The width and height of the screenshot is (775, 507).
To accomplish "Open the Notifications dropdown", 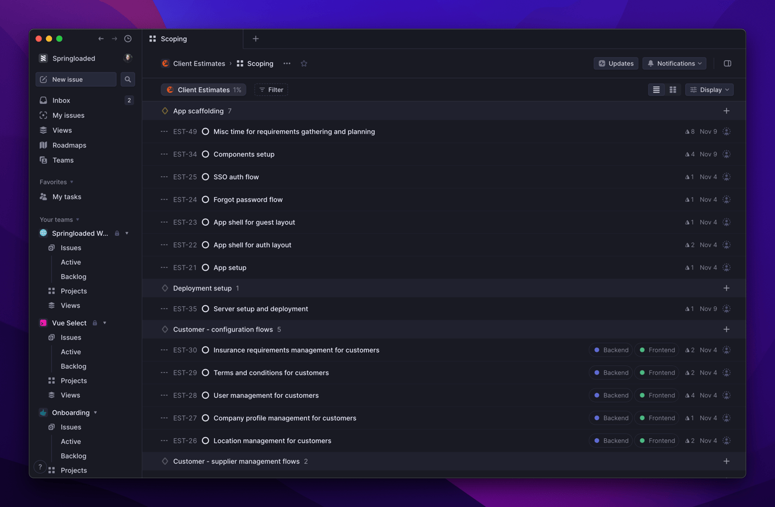I will (675, 64).
